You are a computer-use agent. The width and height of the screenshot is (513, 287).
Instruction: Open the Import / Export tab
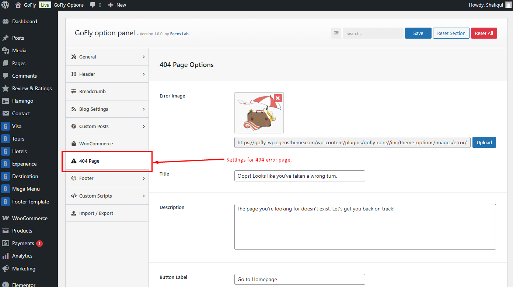coord(107,213)
